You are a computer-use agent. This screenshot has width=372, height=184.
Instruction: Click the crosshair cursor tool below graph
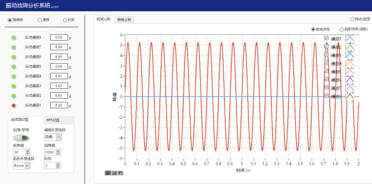tap(108, 173)
